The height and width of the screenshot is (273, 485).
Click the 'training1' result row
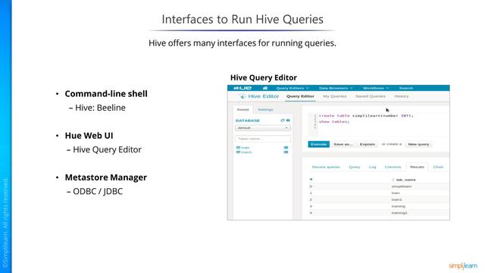[379, 213]
